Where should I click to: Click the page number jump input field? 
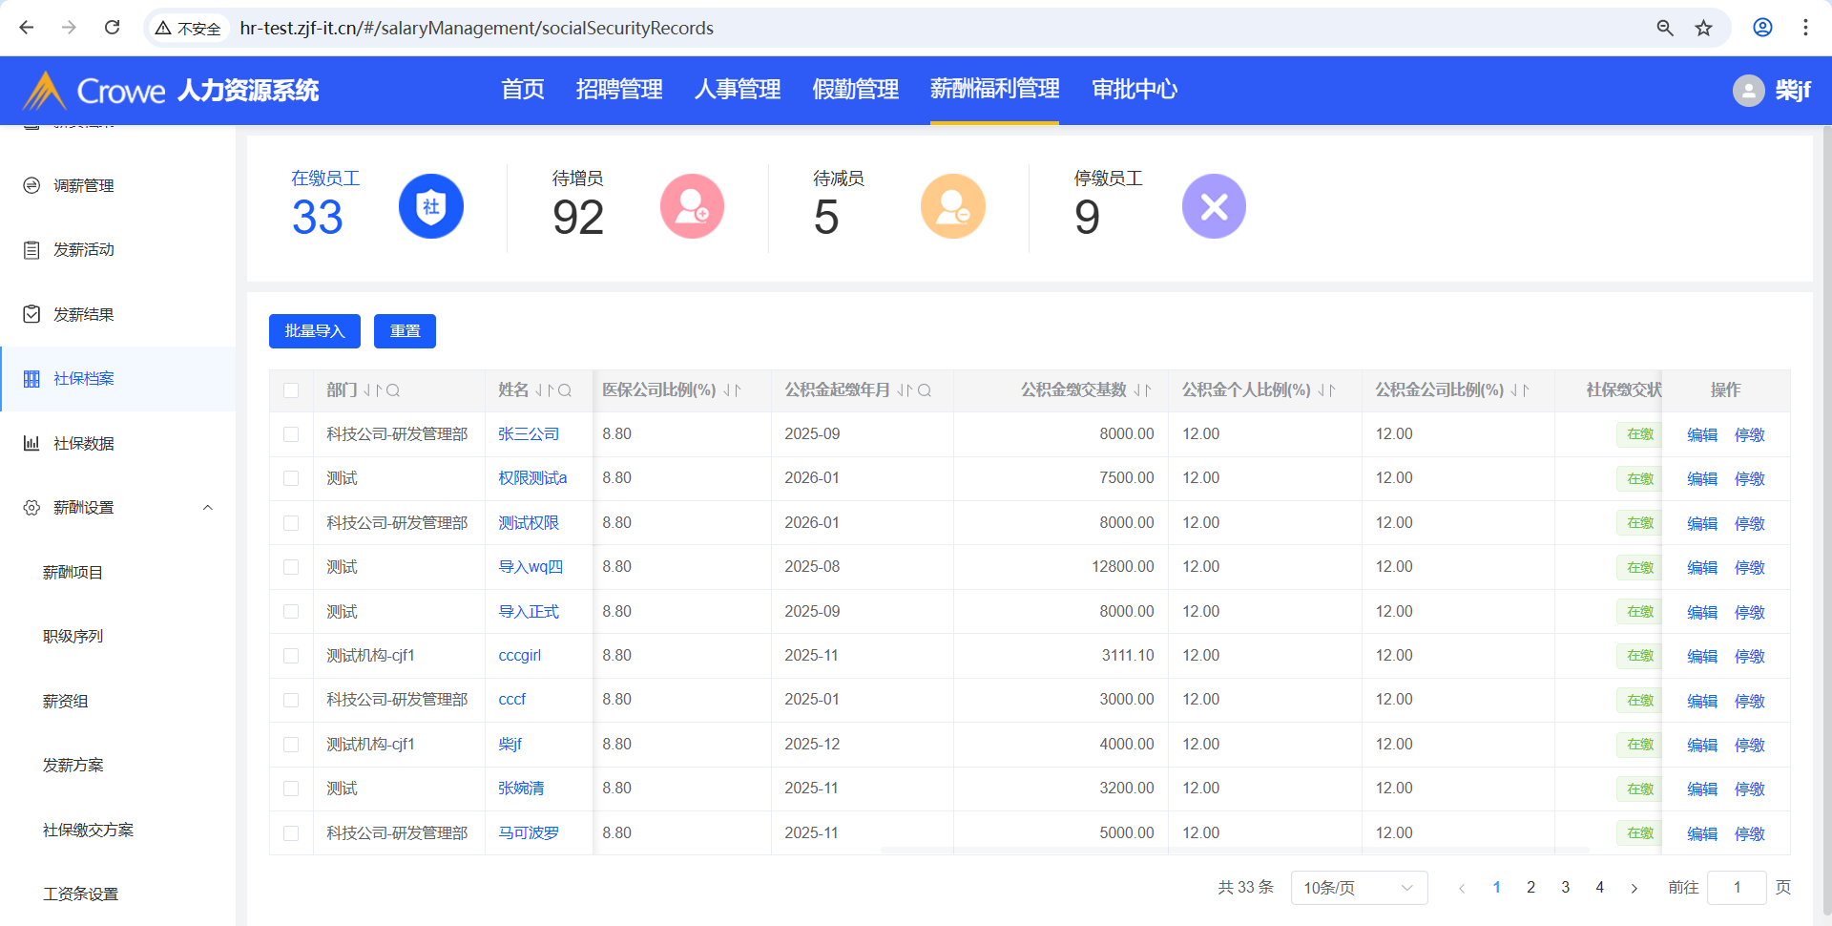point(1736,888)
